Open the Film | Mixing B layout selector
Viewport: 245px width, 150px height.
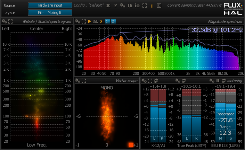50,12
